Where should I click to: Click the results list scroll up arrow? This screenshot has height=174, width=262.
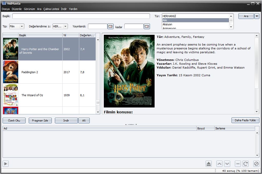point(98,40)
